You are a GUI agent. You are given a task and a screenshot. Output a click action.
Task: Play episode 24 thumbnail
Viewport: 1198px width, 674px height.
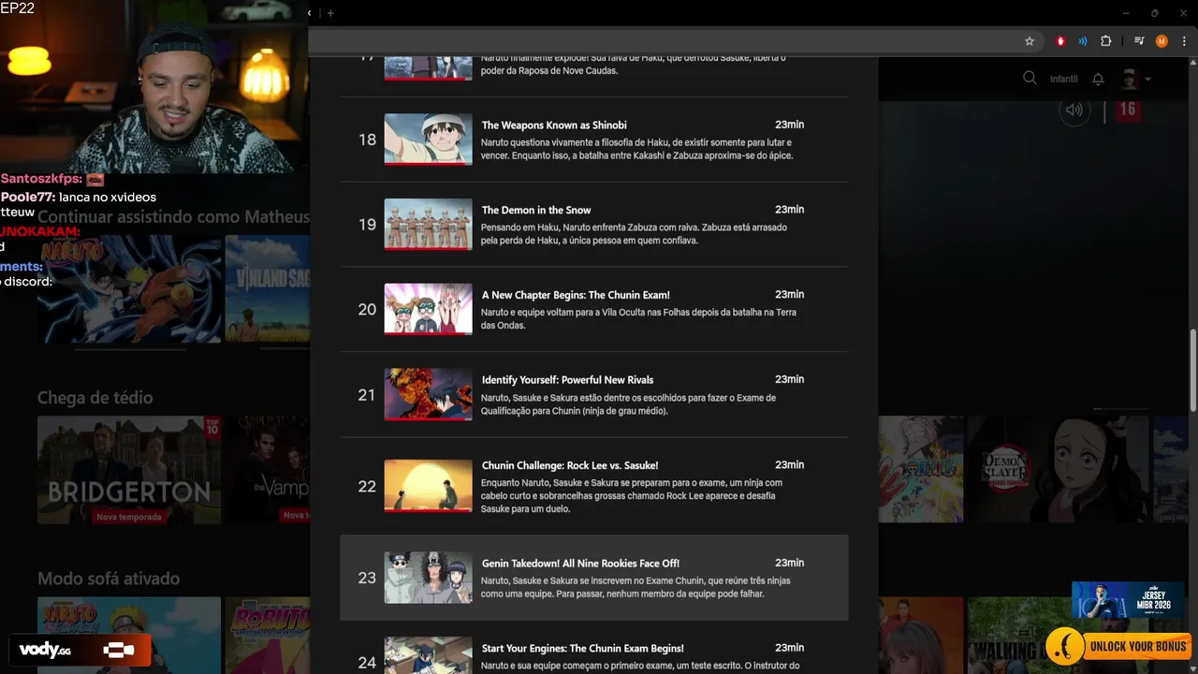428,655
